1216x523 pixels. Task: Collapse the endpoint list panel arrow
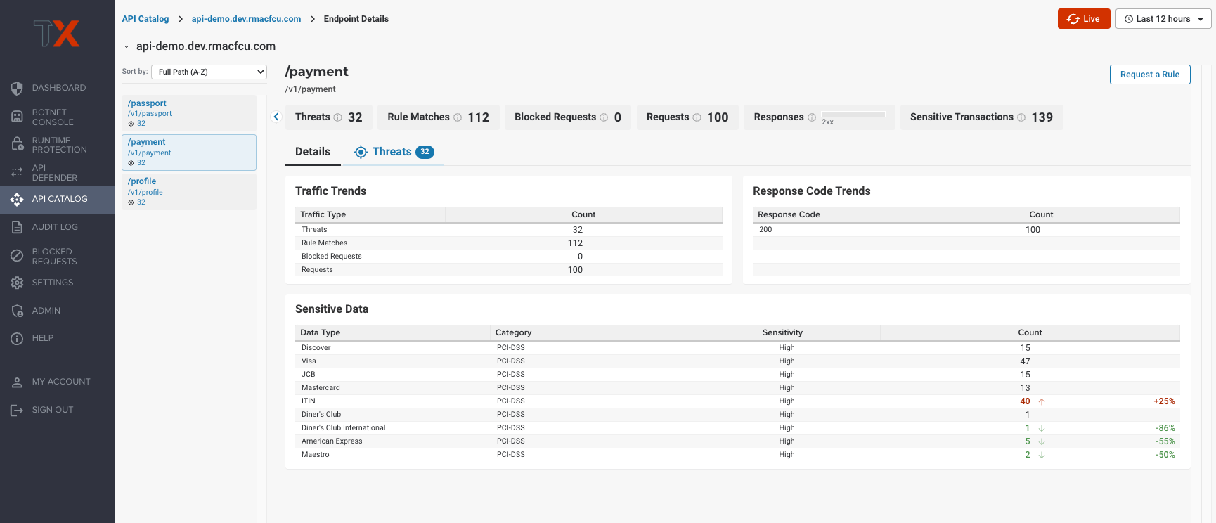pos(276,117)
